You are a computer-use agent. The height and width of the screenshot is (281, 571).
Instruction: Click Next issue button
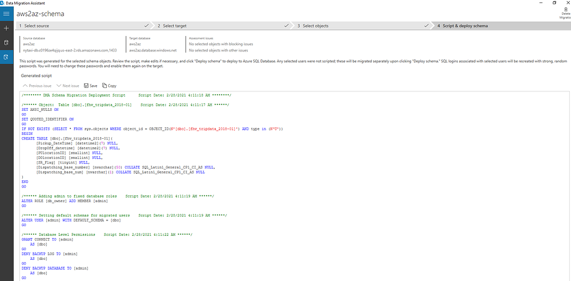coord(68,86)
